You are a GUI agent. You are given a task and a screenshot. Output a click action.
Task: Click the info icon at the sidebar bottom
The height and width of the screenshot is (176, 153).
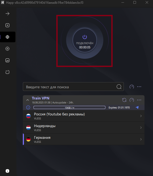(7, 171)
